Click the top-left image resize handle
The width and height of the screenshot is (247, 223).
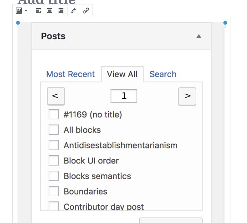18,23
